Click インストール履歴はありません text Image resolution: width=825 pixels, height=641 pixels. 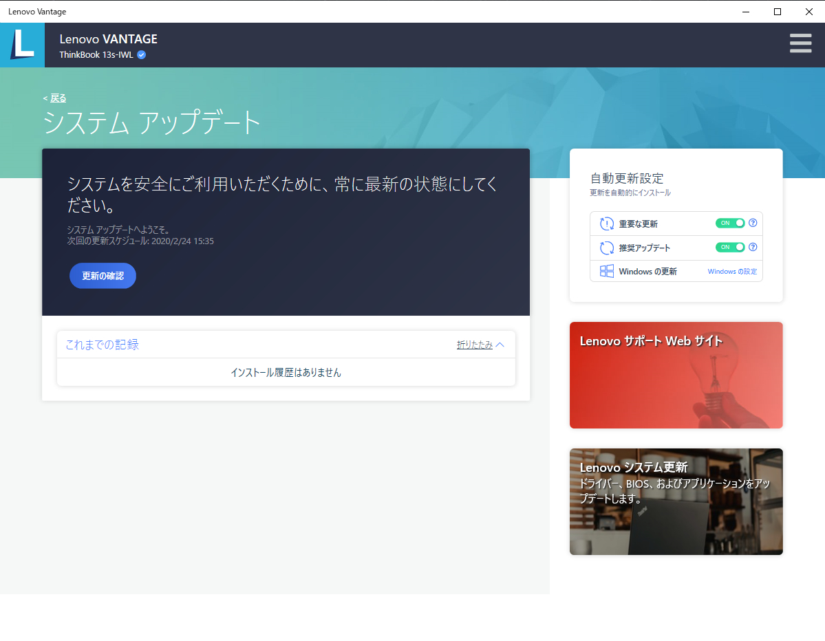[286, 372]
